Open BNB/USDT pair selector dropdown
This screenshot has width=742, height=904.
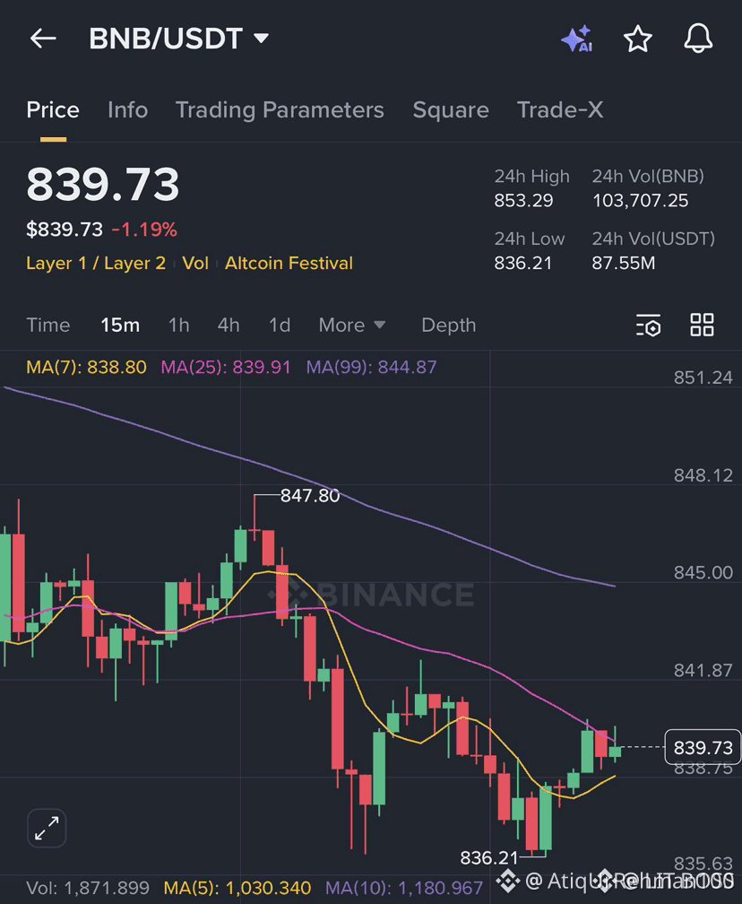[178, 39]
